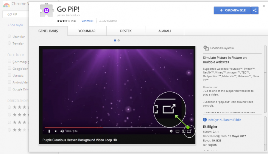Open video settings gear icon
The height and width of the screenshot is (154, 268).
(x=171, y=131)
